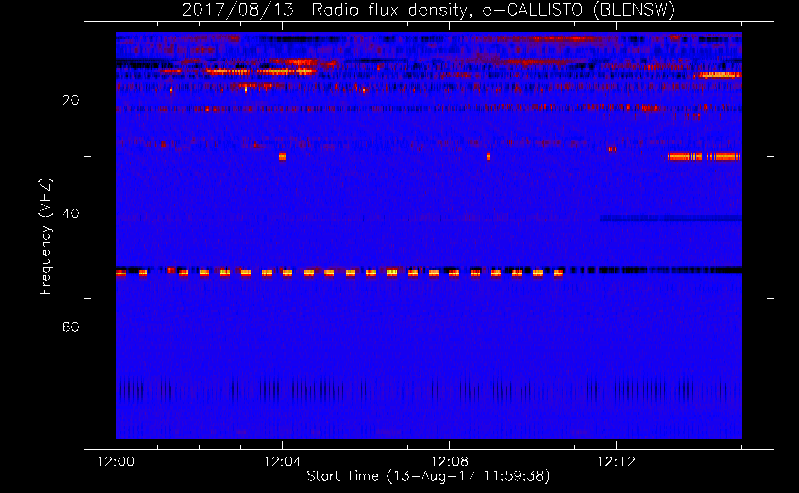Click the '12:08' time tick label

click(449, 461)
